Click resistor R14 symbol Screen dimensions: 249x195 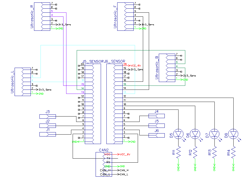[233, 152]
